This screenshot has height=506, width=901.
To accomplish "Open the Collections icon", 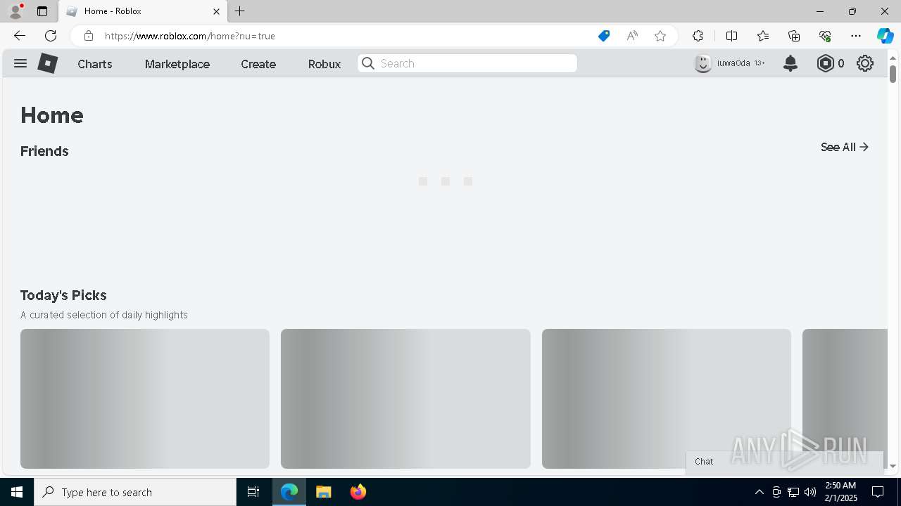I will 794,36.
